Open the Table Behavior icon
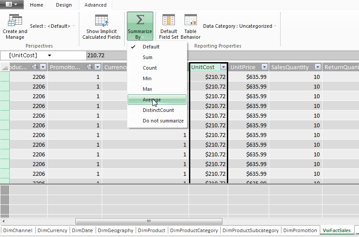Screen dimensions: 359x237 pos(190,21)
